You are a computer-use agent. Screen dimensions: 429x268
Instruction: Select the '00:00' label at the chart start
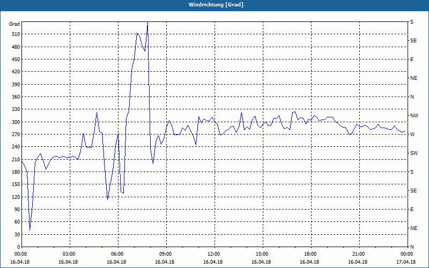[x=20, y=254]
